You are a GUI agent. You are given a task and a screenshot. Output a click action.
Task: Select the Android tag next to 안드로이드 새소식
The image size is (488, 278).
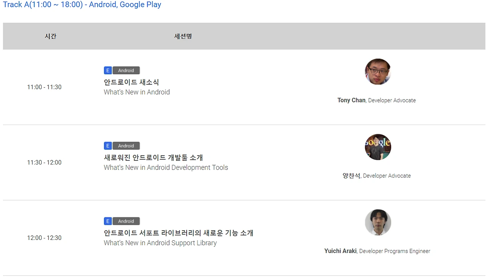126,70
